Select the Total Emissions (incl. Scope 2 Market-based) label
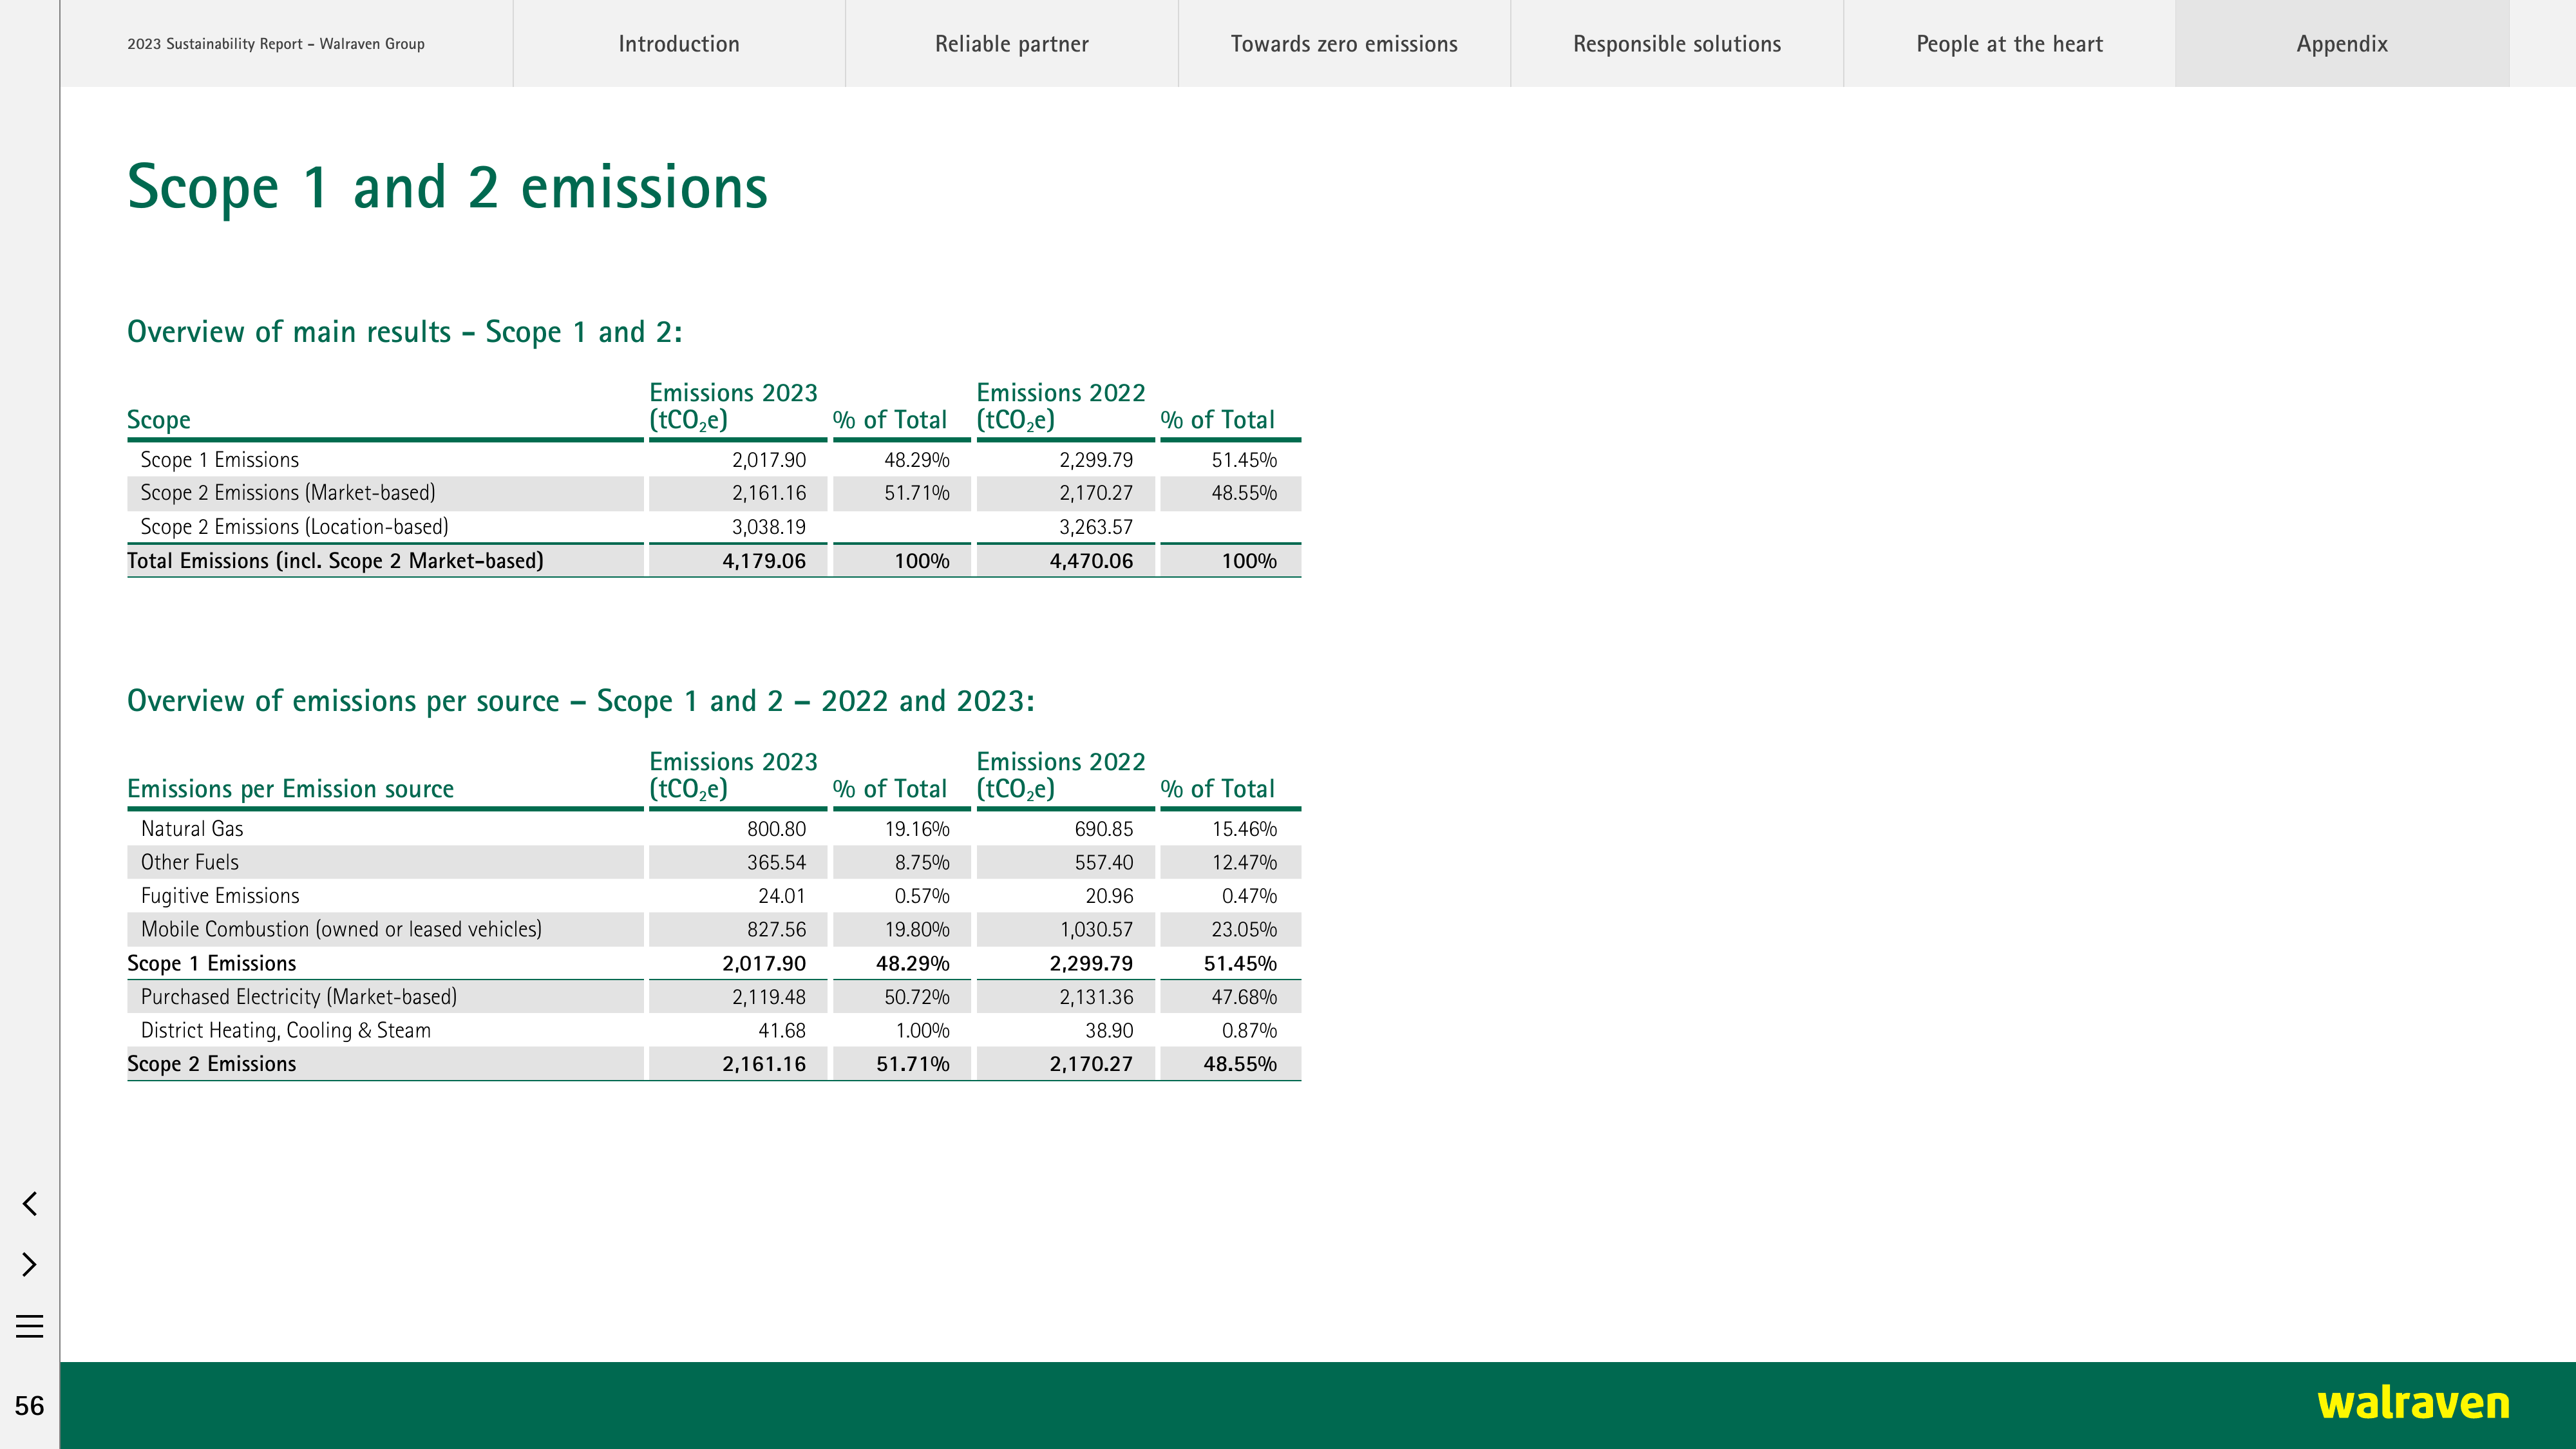 tap(335, 561)
